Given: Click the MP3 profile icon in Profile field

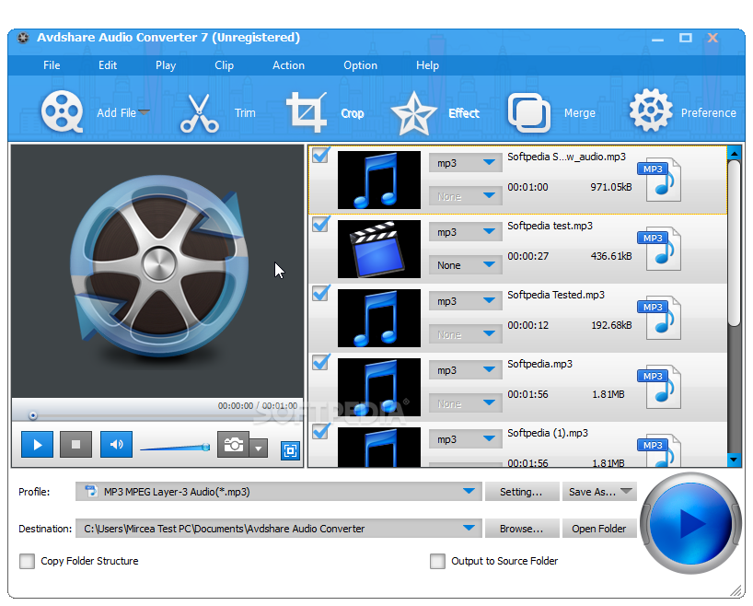Looking at the screenshot, I should [x=91, y=491].
